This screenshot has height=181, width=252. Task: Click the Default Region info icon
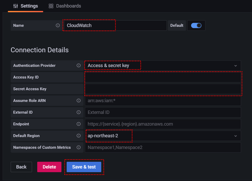pyautogui.click(x=79, y=136)
